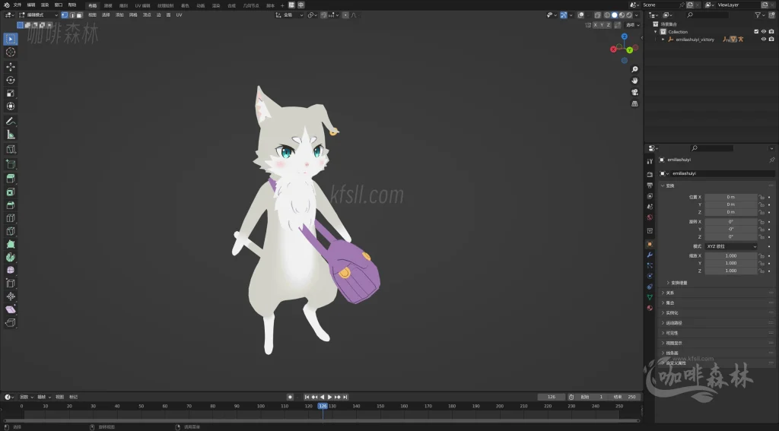Hide Collection with its eye icon
Screen dimensions: 779x431
pyautogui.click(x=764, y=31)
